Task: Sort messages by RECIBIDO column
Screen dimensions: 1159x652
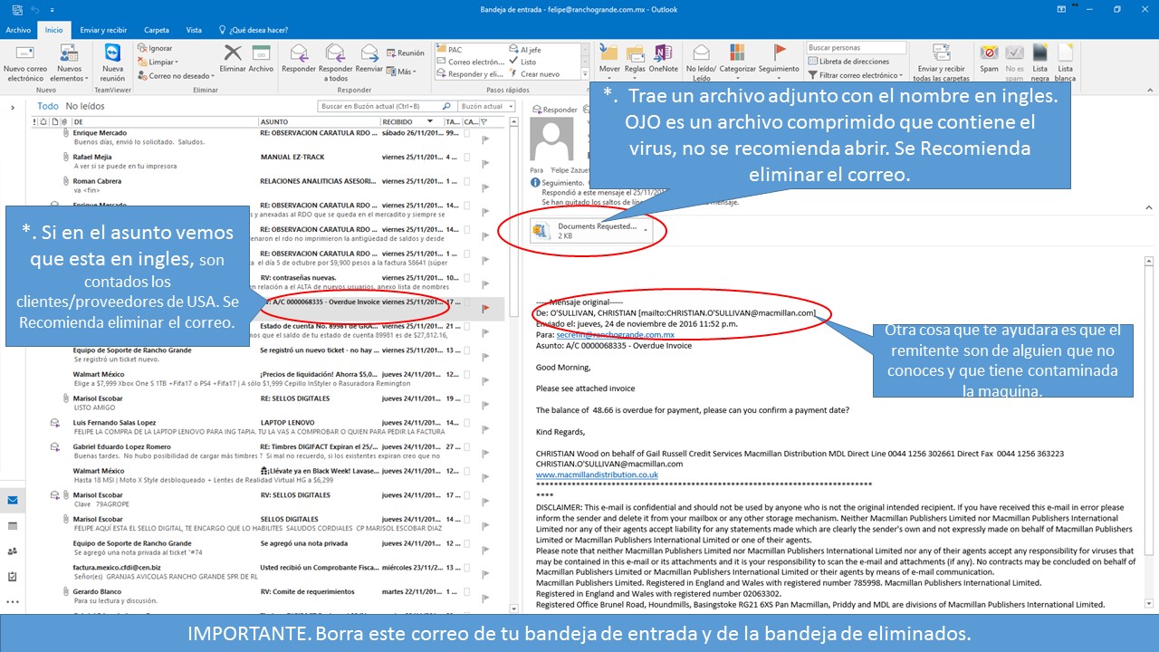Action: [412, 121]
